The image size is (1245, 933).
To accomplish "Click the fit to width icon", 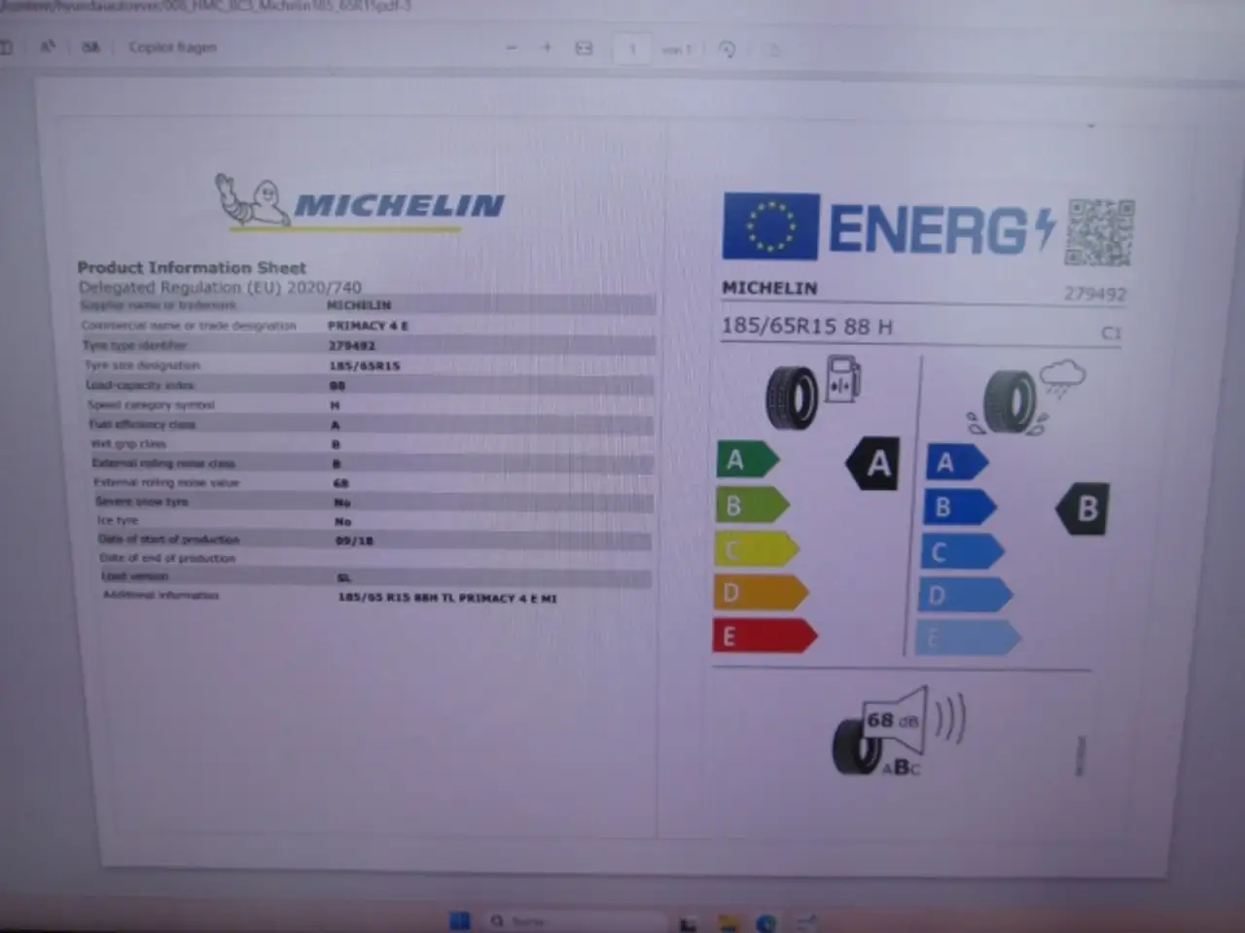I will pos(584,48).
